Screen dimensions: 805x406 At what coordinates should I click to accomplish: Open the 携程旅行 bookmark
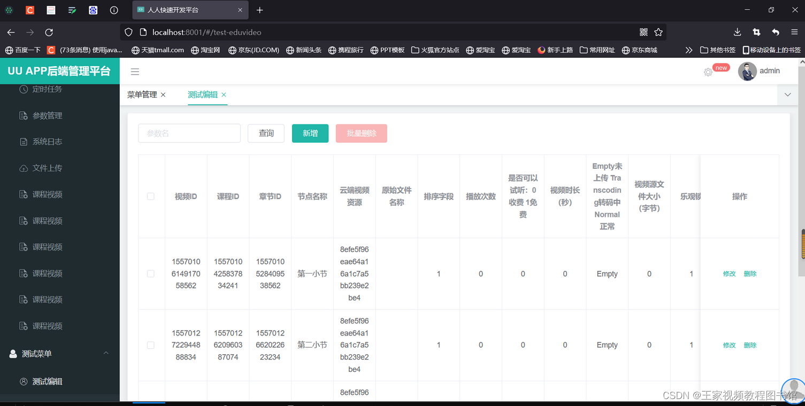tap(346, 50)
